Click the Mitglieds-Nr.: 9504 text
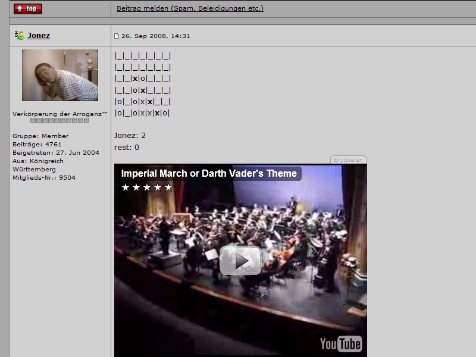This screenshot has width=476, height=357. pos(44,177)
